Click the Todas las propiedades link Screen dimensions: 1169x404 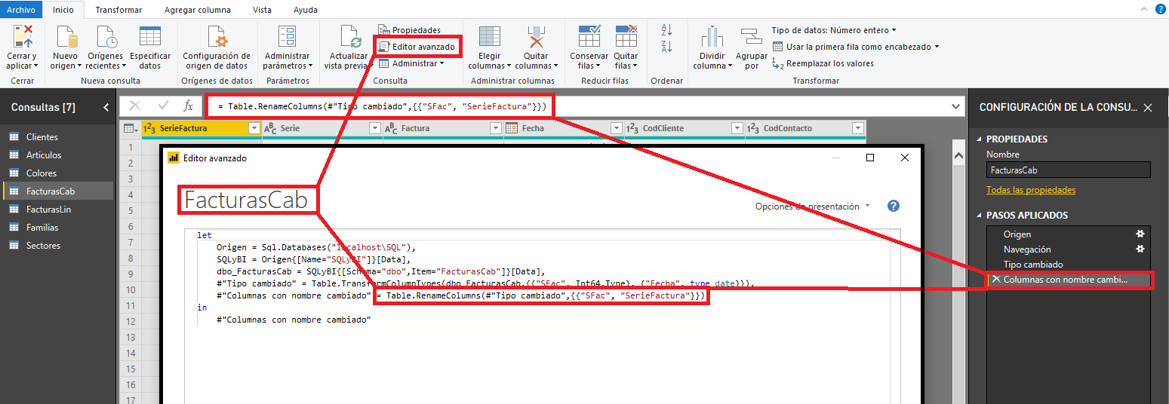click(1031, 190)
